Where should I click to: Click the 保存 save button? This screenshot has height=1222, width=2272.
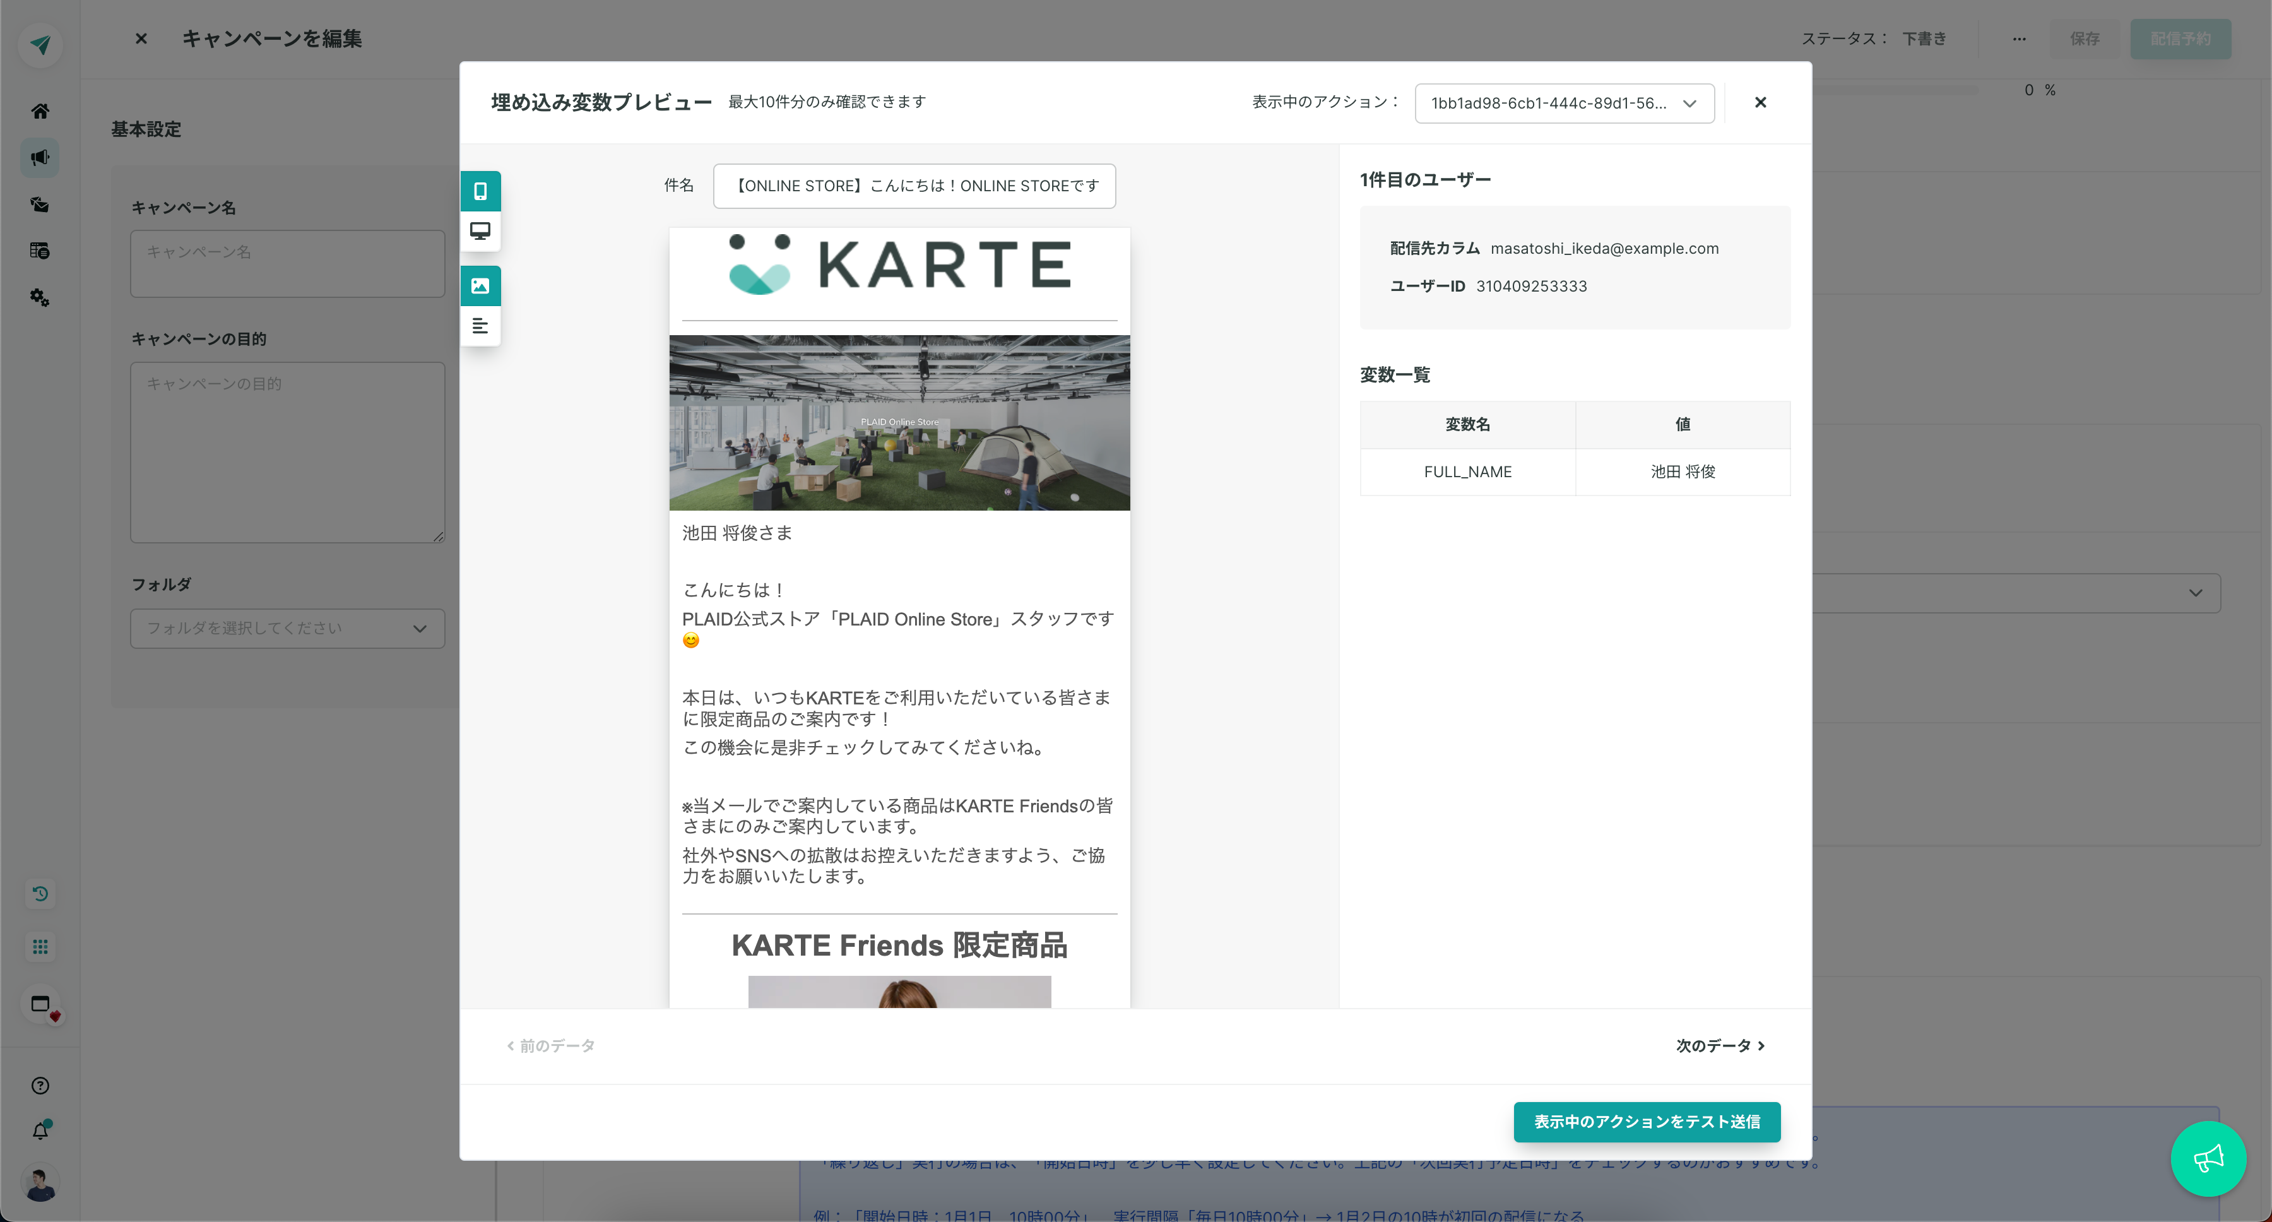(x=2084, y=39)
